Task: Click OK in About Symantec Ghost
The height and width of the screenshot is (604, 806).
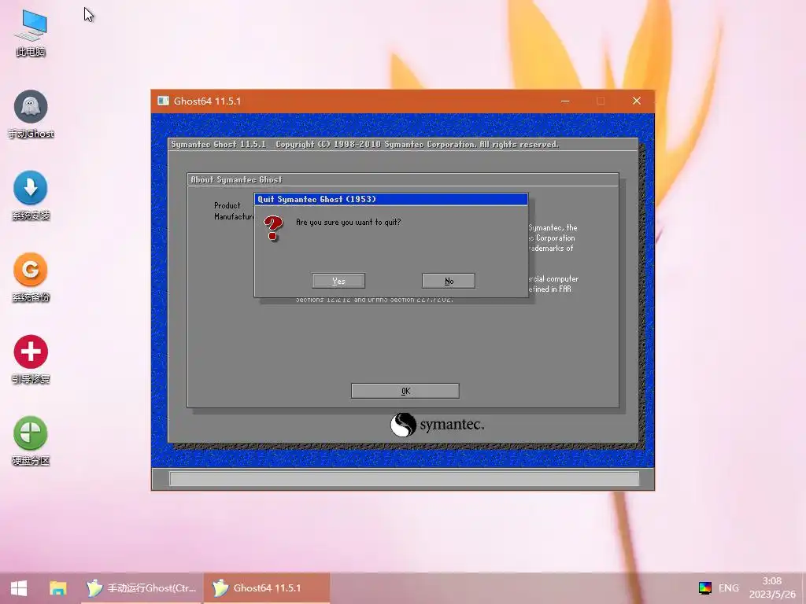Action: [x=405, y=391]
